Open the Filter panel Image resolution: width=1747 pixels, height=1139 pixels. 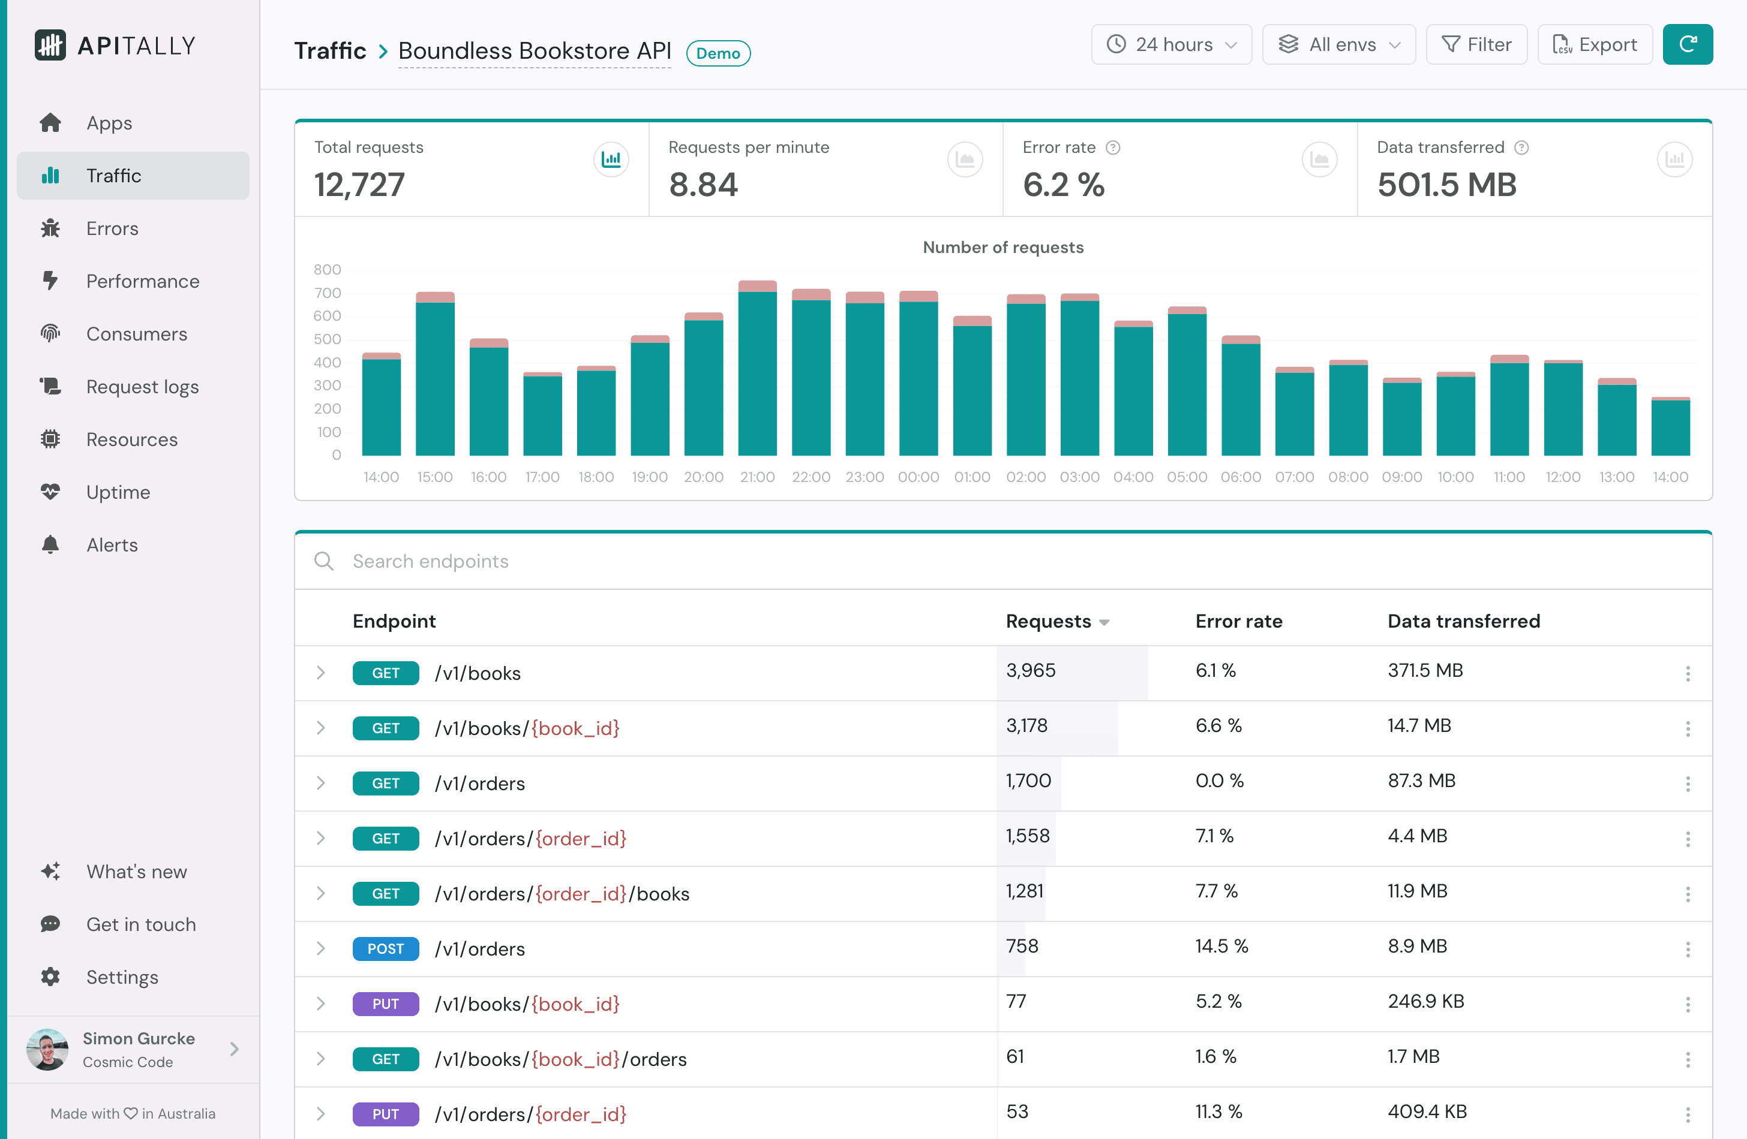click(x=1476, y=44)
